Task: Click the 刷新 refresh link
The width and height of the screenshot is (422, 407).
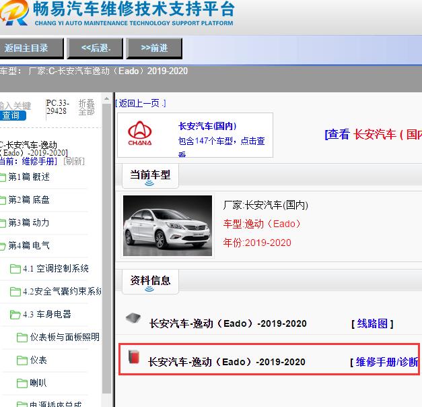Action: (74, 161)
